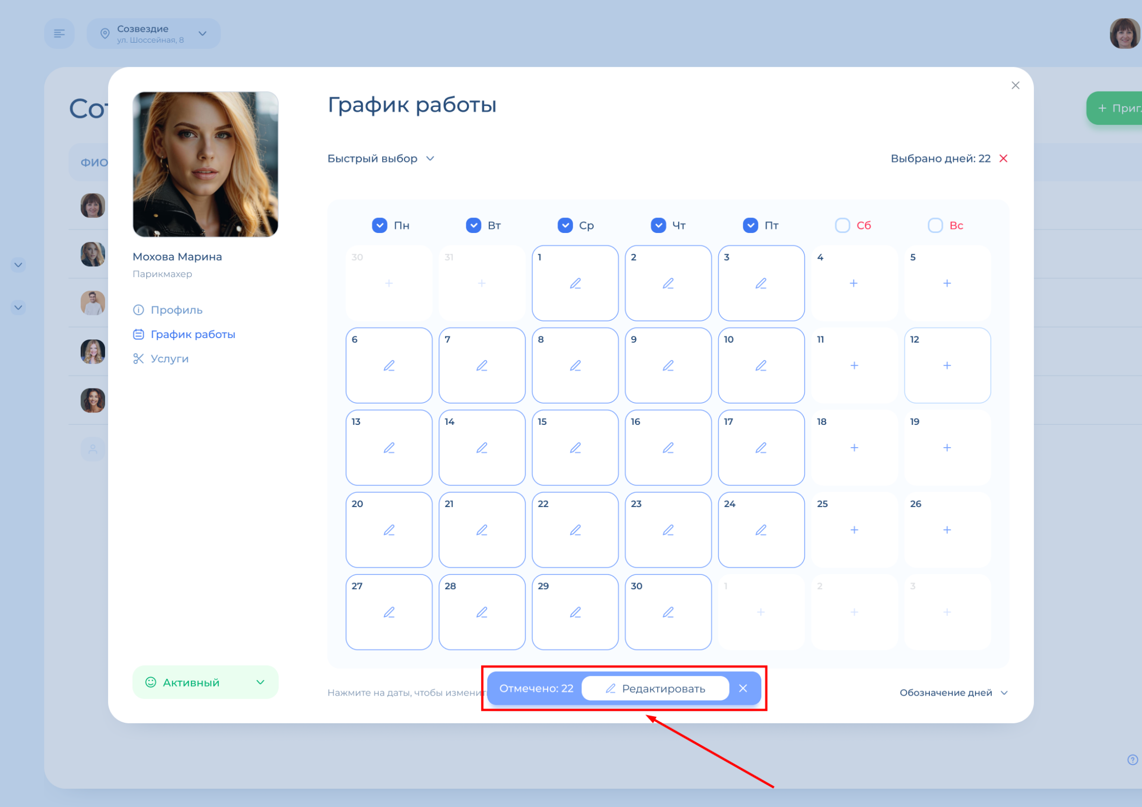The height and width of the screenshot is (807, 1142).
Task: Open the Созвездие location selector
Action: (x=154, y=34)
